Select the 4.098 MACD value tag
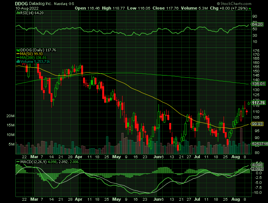The width and height of the screenshot is (268, 203). coord(257,165)
